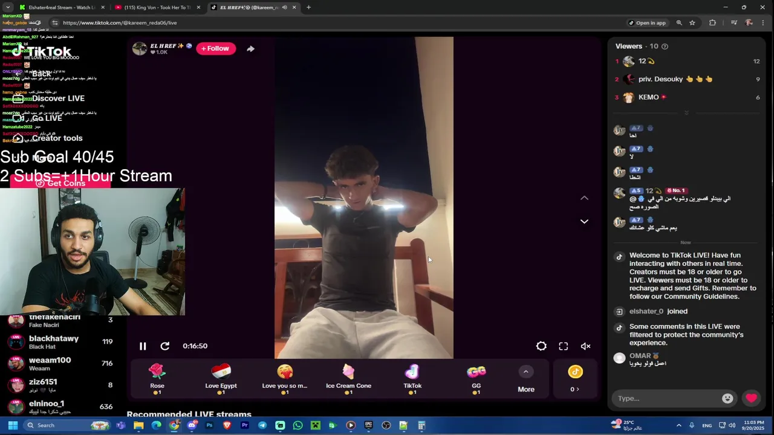The height and width of the screenshot is (435, 774).
Task: Send the GG gift
Action: point(476,379)
